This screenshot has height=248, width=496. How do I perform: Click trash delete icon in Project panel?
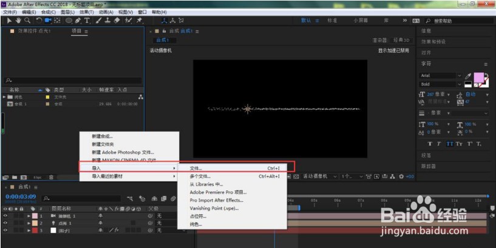(x=51, y=177)
